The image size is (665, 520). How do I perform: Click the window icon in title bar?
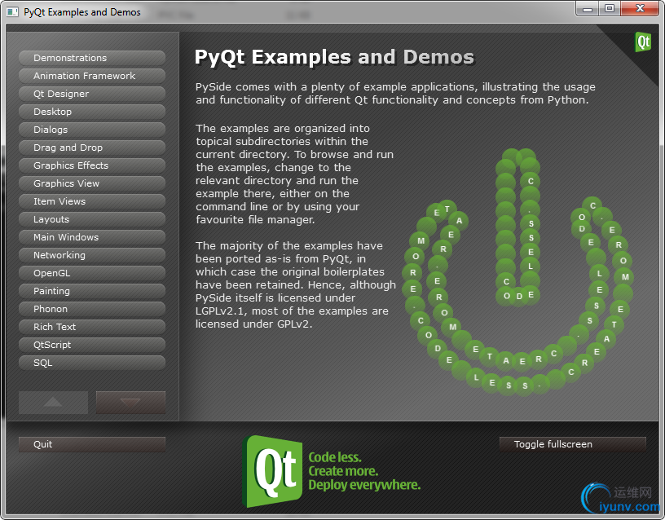click(12, 12)
